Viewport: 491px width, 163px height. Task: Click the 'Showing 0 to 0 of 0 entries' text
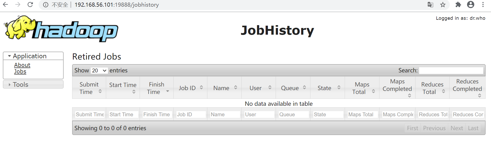pos(110,128)
